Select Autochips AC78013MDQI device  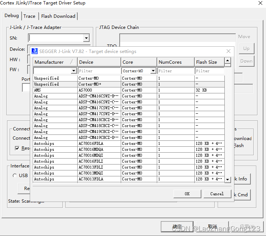[129, 173]
